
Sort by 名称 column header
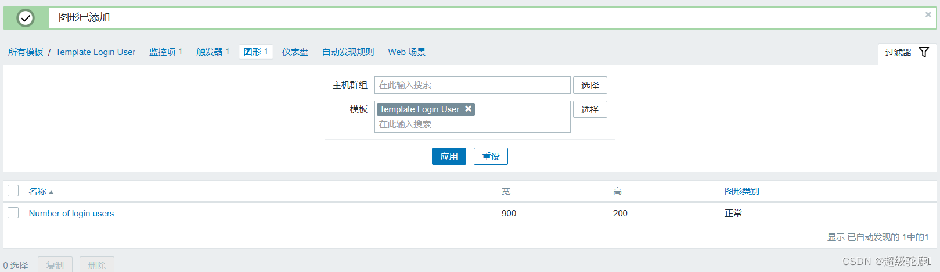[38, 192]
